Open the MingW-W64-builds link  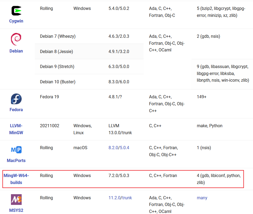point(16,179)
